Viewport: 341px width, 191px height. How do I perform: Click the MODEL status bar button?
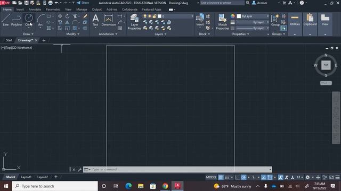(211, 177)
